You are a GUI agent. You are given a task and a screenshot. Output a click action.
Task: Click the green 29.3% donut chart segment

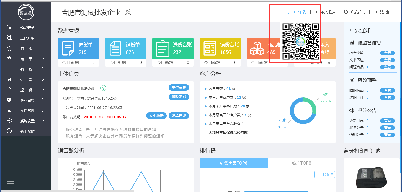[312, 105]
